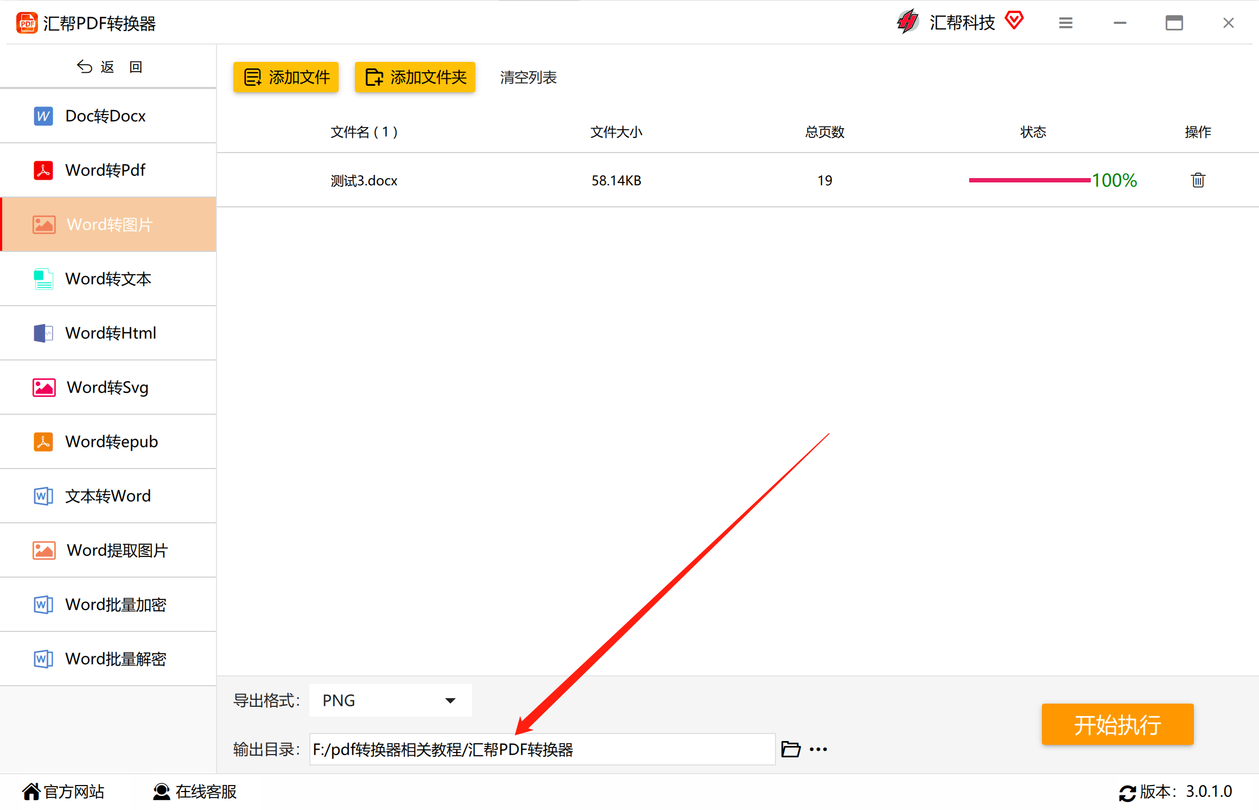Open Word提取图片 function
Viewport: 1259px width, 810px height.
click(109, 550)
